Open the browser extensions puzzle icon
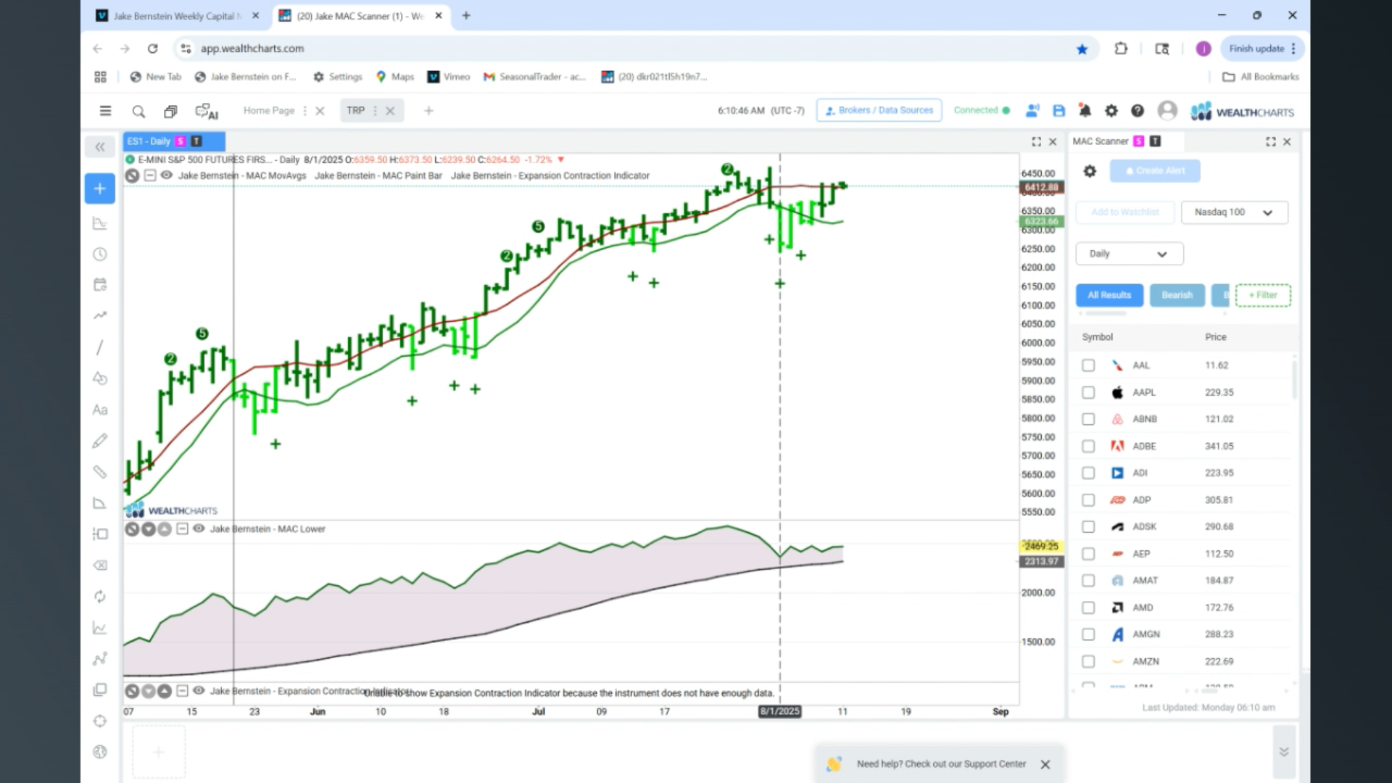 click(x=1121, y=49)
